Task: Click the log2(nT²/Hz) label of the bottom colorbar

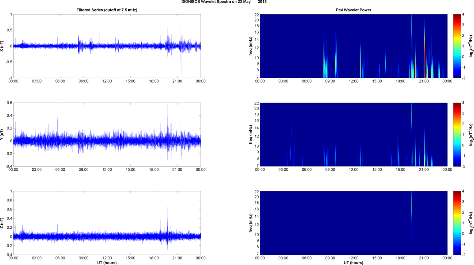Action: [x=471, y=223]
